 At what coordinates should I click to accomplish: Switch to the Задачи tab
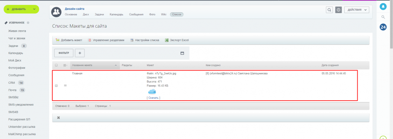(x=99, y=15)
